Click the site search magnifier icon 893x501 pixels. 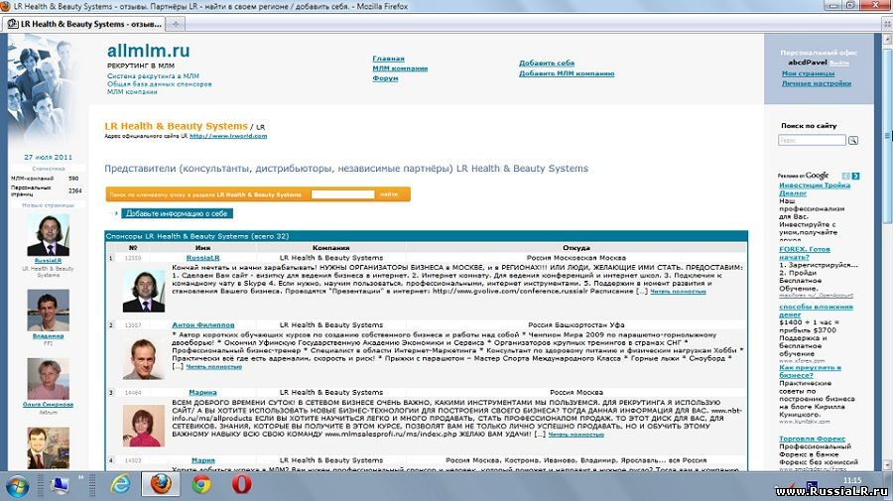click(852, 140)
